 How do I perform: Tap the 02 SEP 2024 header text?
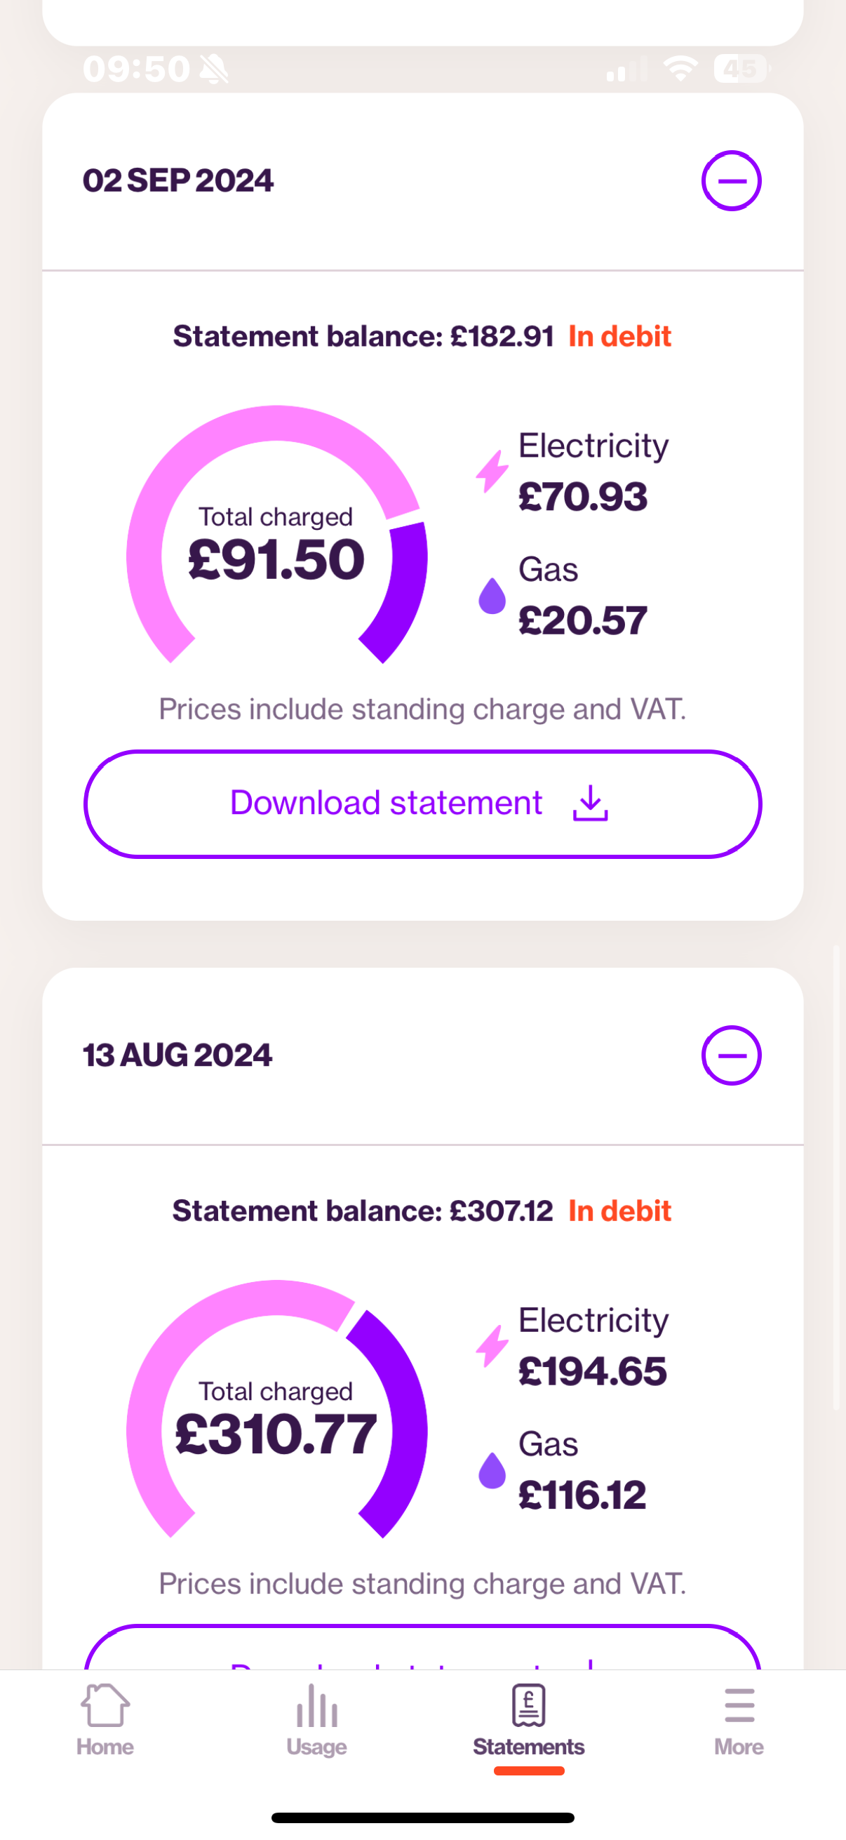point(177,180)
